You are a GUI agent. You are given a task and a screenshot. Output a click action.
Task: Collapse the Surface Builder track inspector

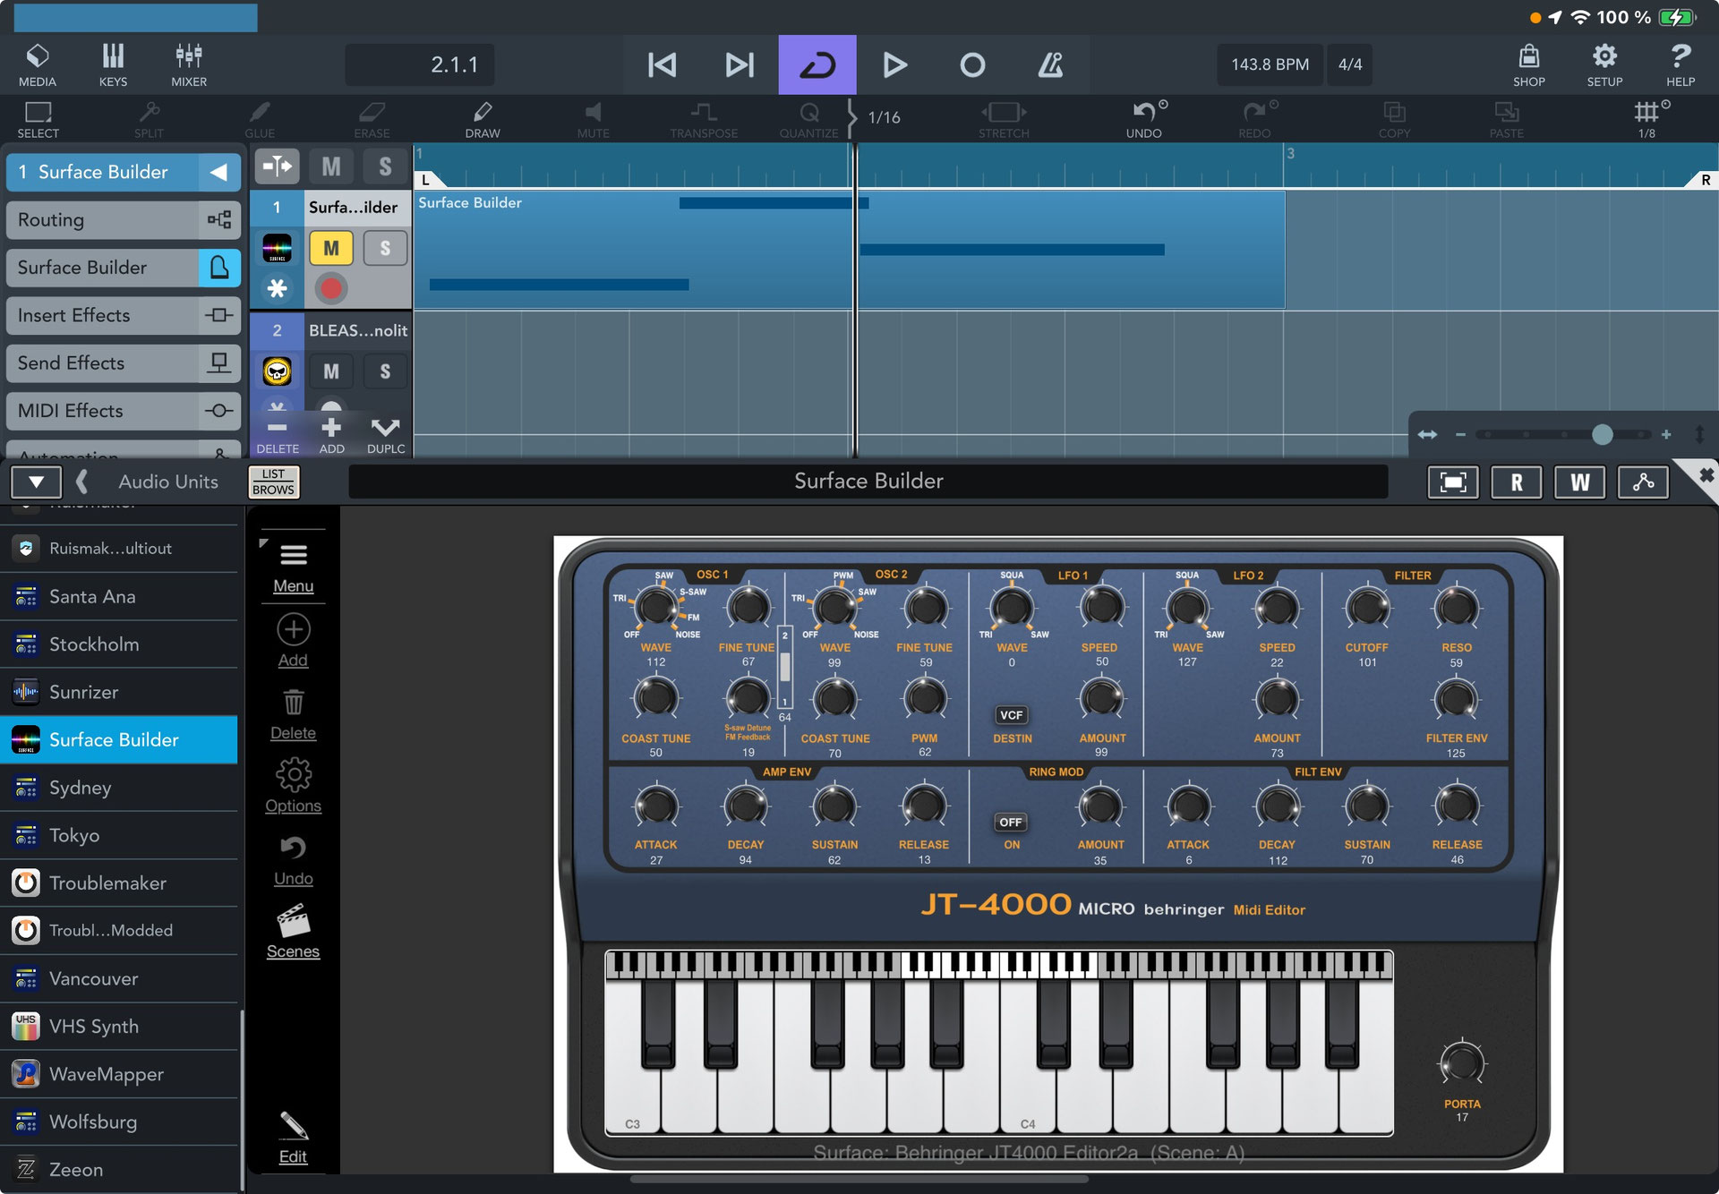[220, 171]
